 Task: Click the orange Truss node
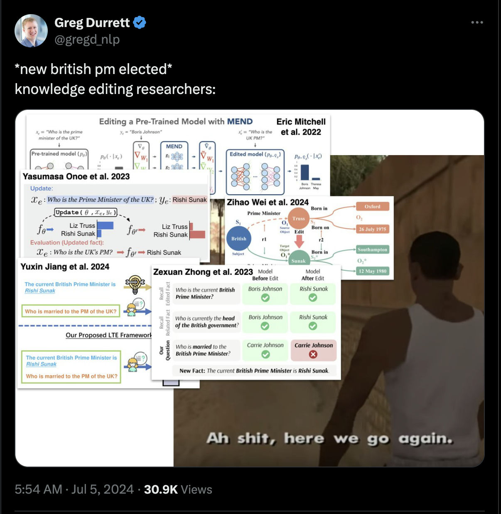click(x=298, y=219)
